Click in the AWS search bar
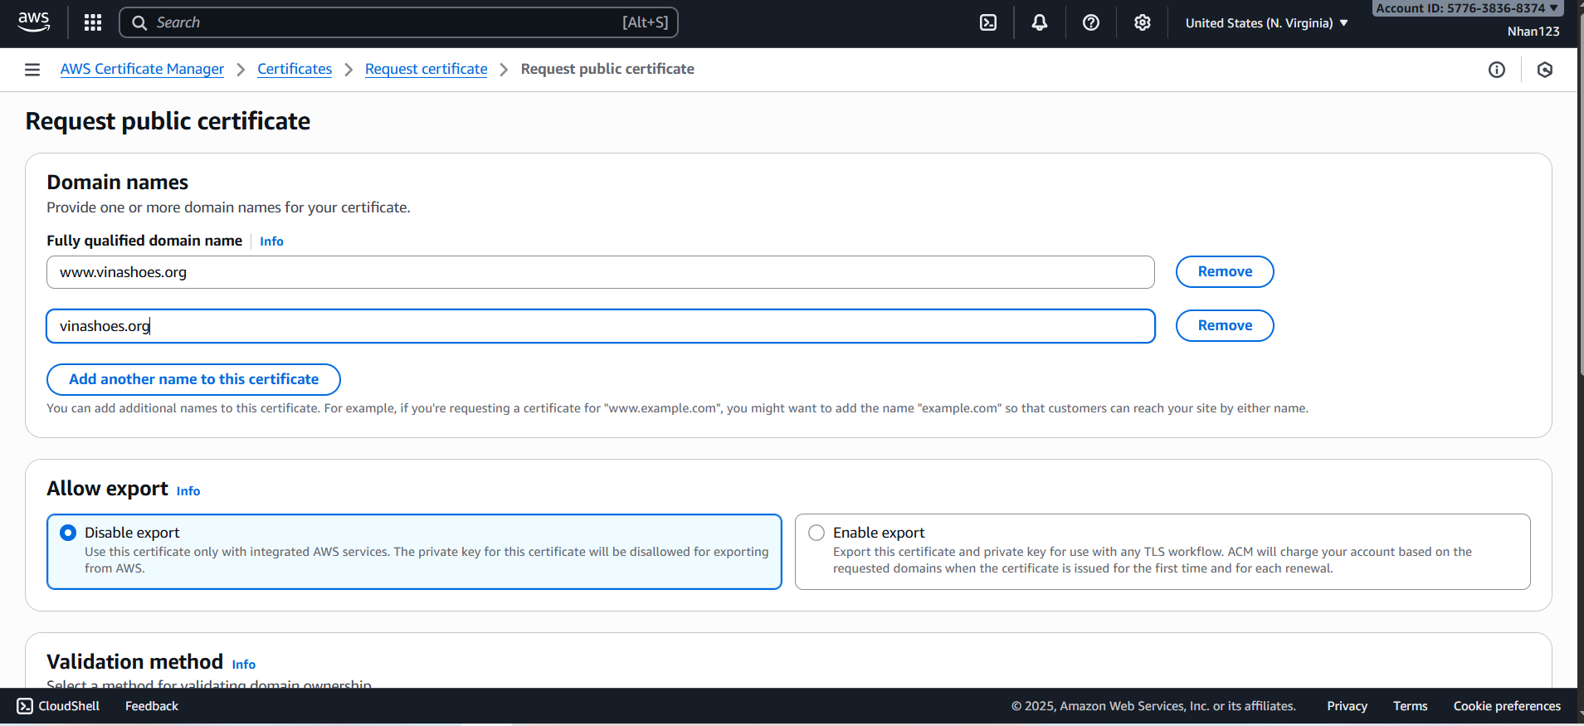1584x726 pixels. tap(398, 22)
